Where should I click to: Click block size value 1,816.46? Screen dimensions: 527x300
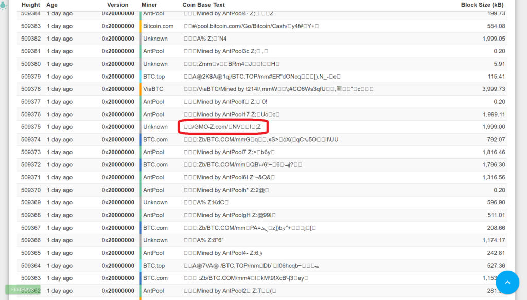coord(494,152)
